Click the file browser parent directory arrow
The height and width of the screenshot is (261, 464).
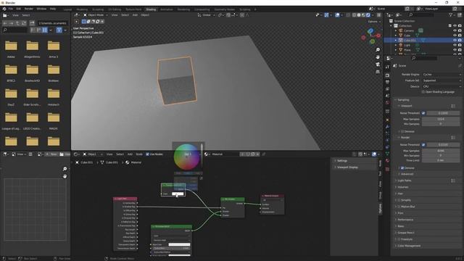click(x=17, y=23)
